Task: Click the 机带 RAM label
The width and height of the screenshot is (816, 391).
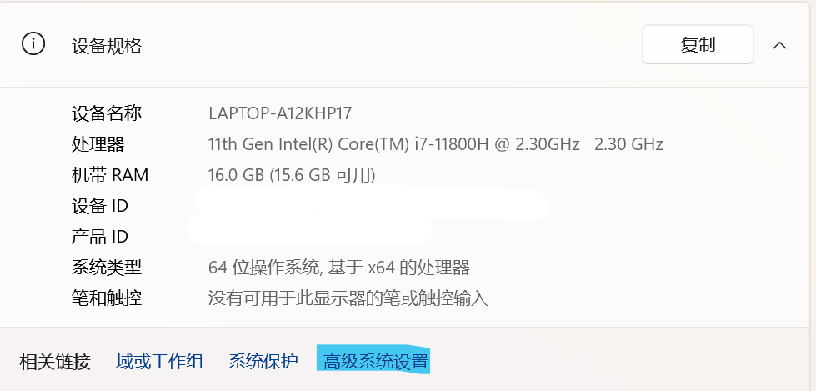Action: 110,175
